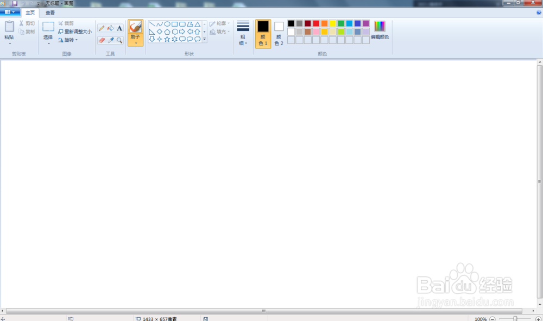Choose the four-point star shape
This screenshot has width=543, height=321.
click(159, 39)
